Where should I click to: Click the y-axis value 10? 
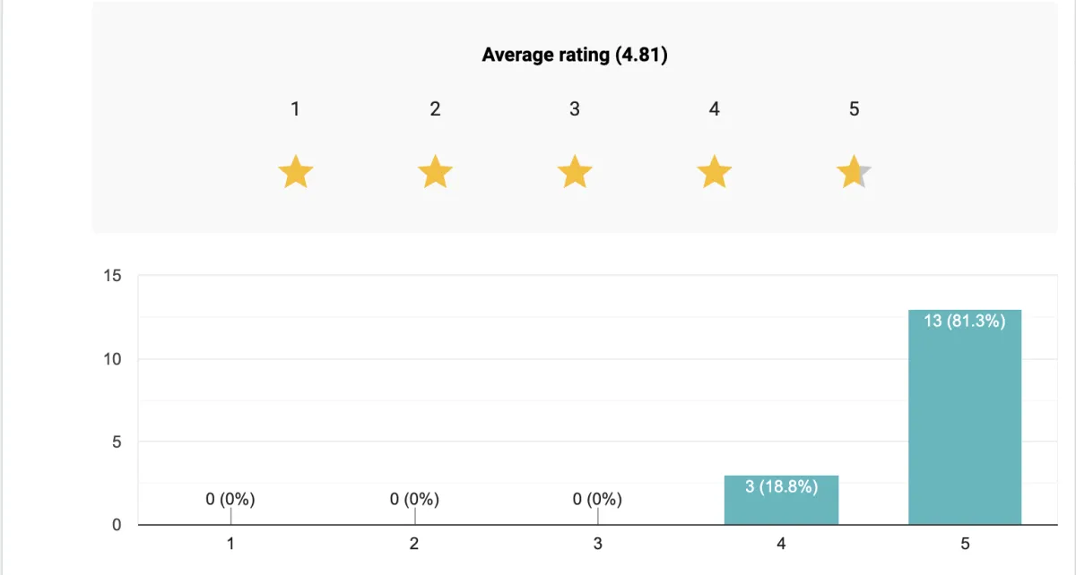tap(112, 359)
